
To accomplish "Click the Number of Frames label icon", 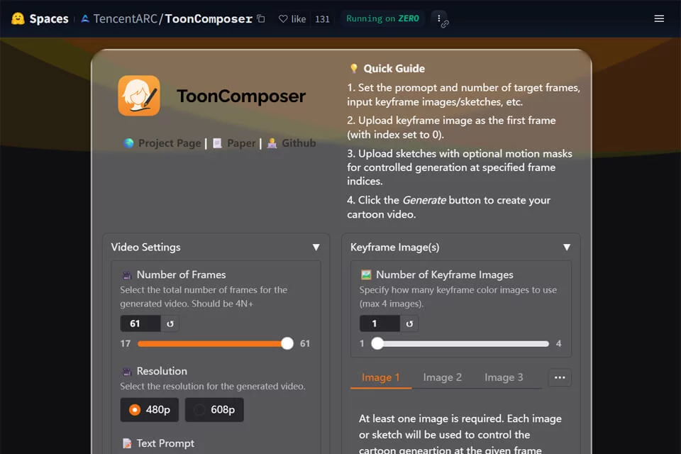I will [x=127, y=275].
